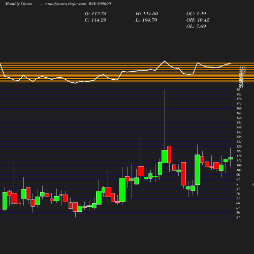Click the low value "L: 104.70"
The image size is (254, 254).
click(x=146, y=20)
